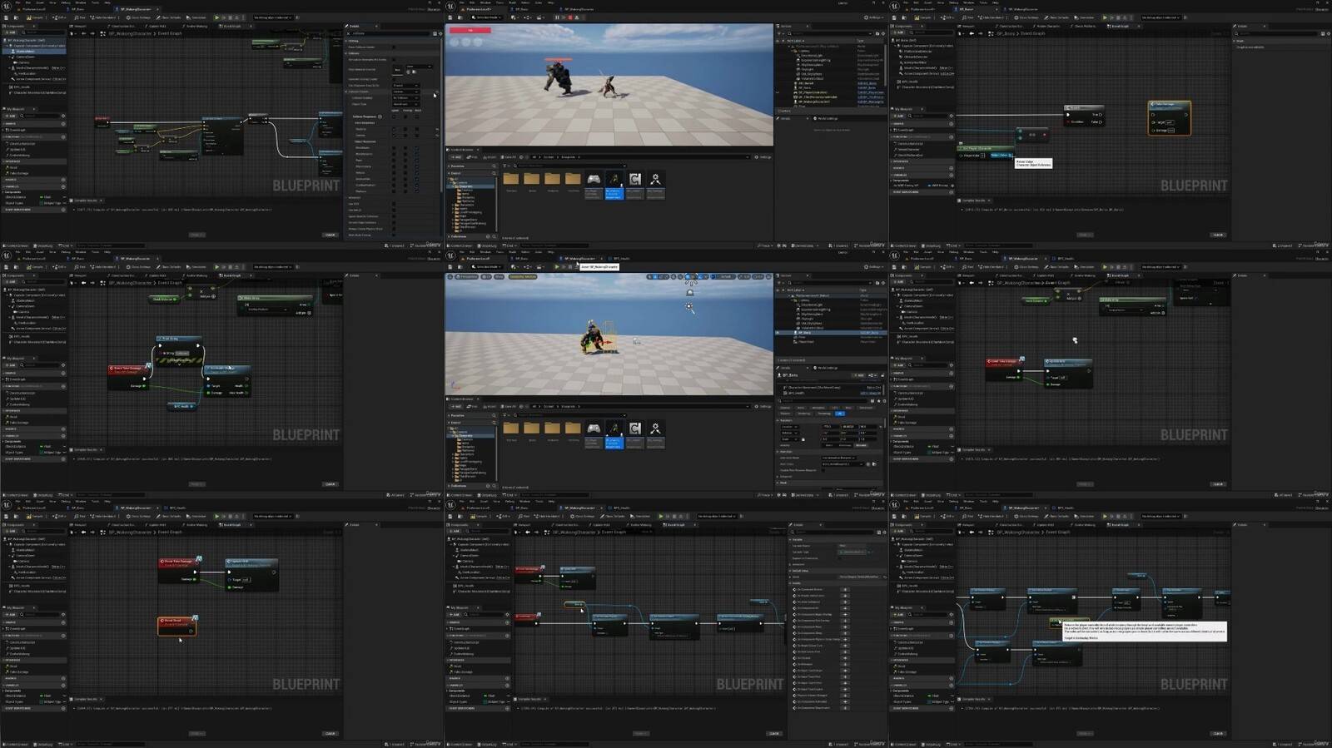Open the debug object dropdown, top-left frame toolbar
The image size is (1332, 748).
(272, 17)
